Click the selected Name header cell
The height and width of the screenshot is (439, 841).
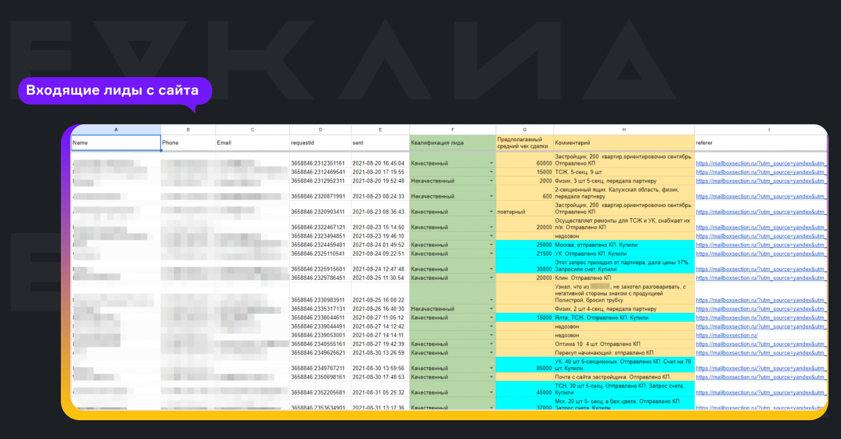115,143
